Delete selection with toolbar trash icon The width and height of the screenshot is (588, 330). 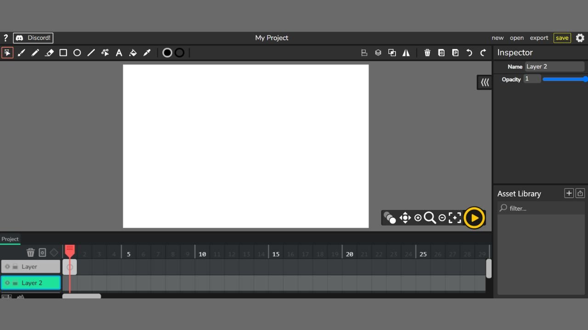click(427, 53)
